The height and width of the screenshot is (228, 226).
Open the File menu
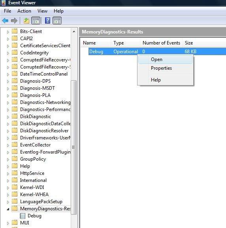click(x=8, y=11)
